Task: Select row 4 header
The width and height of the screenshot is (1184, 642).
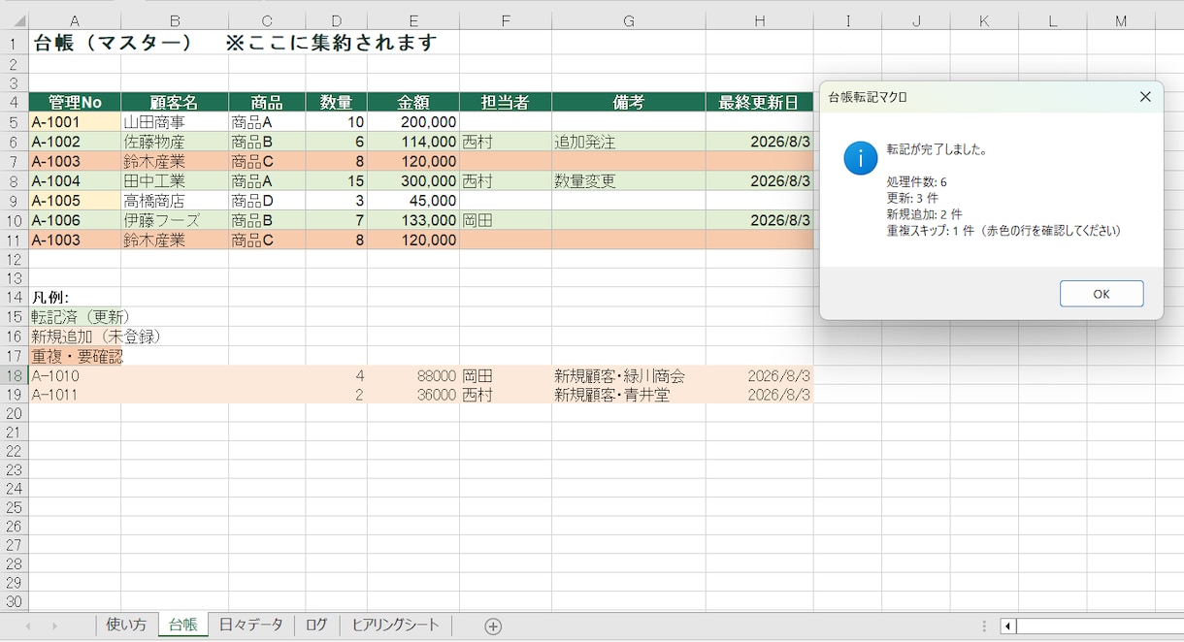Action: [x=14, y=103]
